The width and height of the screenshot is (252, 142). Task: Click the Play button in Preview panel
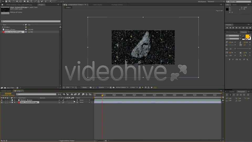click(233, 28)
